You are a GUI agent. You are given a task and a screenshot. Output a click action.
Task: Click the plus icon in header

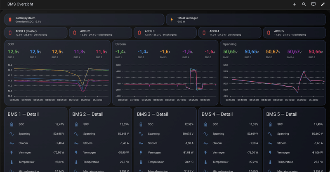295,4
